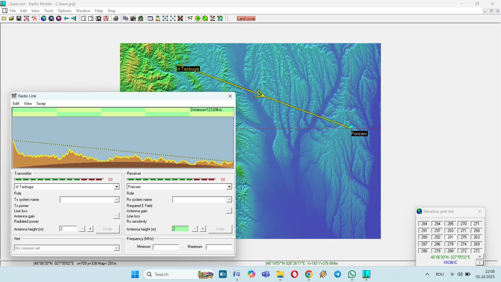The width and height of the screenshot is (501, 282).
Task: Open the Swap menu in Radio Link
Action: click(41, 103)
